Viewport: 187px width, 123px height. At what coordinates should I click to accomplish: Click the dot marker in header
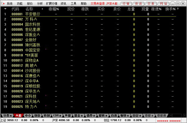click(42, 9)
